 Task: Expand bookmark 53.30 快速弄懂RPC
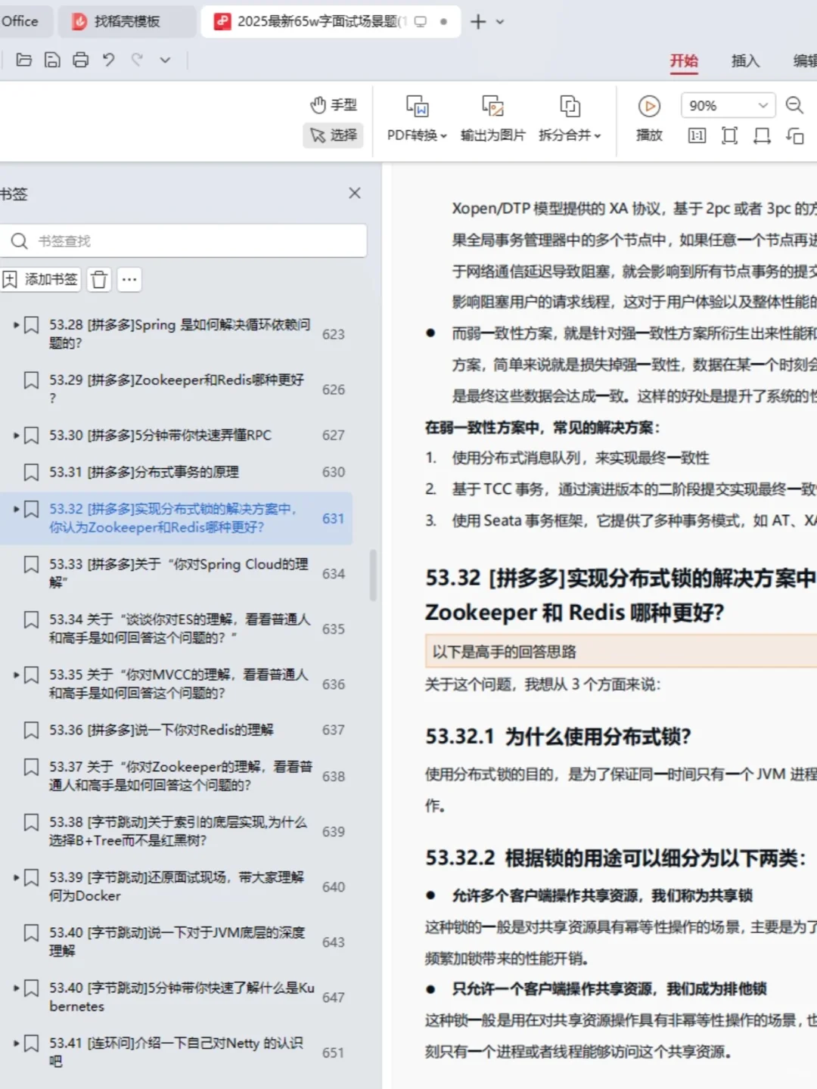(16, 435)
